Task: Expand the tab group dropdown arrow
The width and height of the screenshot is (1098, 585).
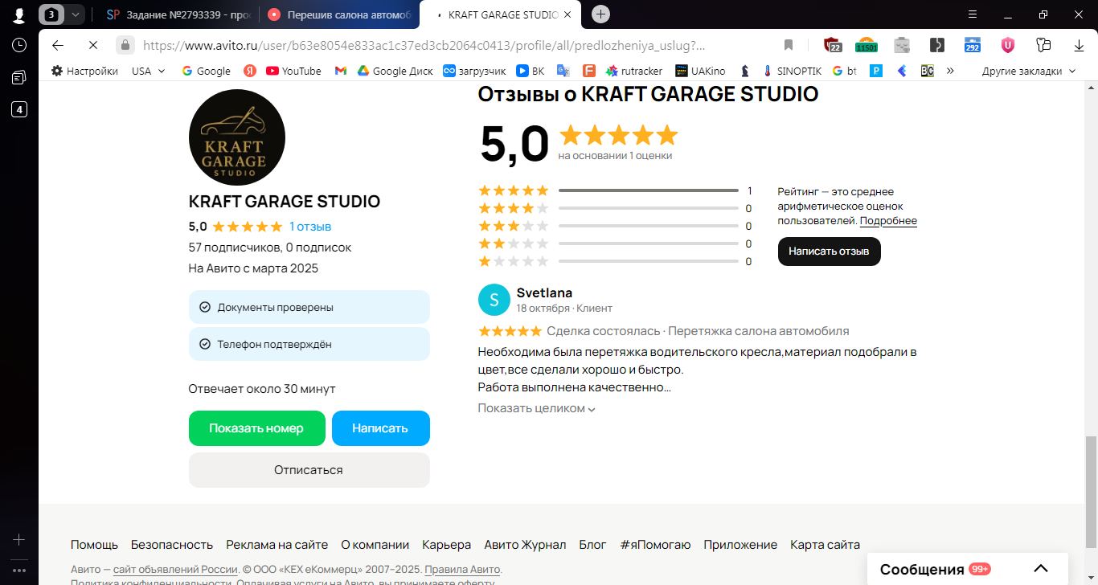Action: [76, 14]
